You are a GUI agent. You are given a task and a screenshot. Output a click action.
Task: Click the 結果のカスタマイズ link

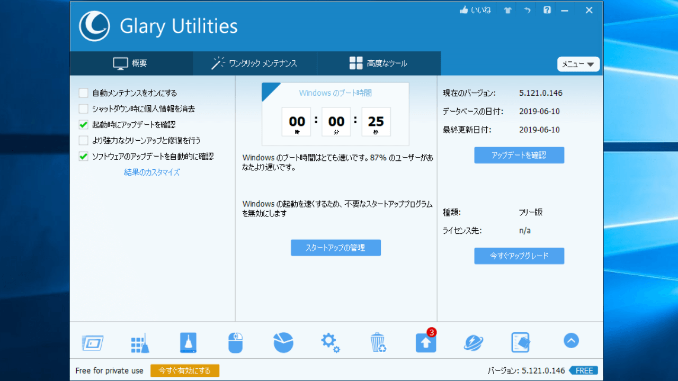[152, 173]
